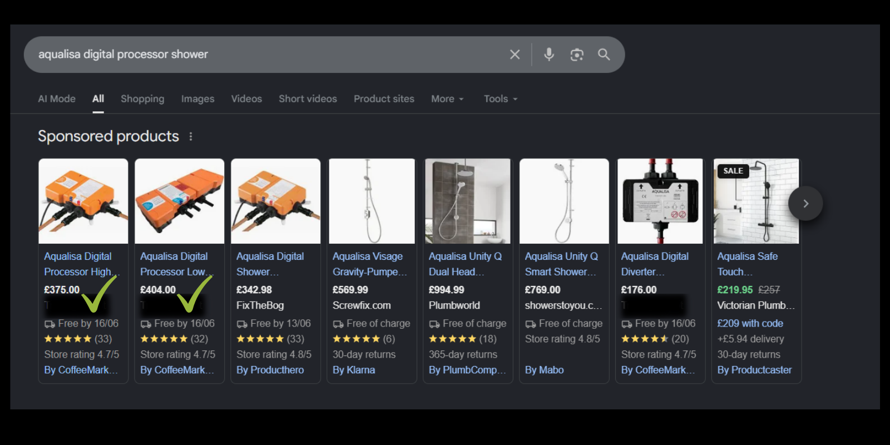890x445 pixels.
Task: Open Sponsored products three-dot info menu
Action: pyautogui.click(x=191, y=136)
